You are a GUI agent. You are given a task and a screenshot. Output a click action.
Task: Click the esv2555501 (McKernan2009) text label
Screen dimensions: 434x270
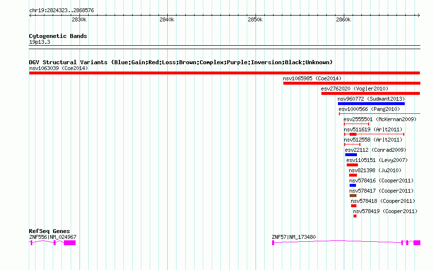tap(380, 119)
